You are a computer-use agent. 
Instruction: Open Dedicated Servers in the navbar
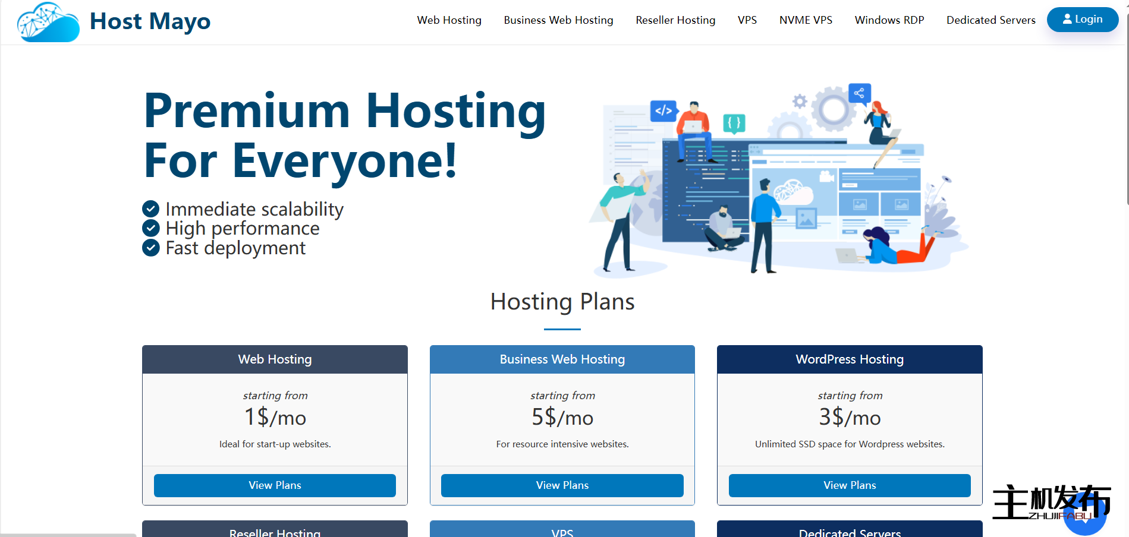990,20
